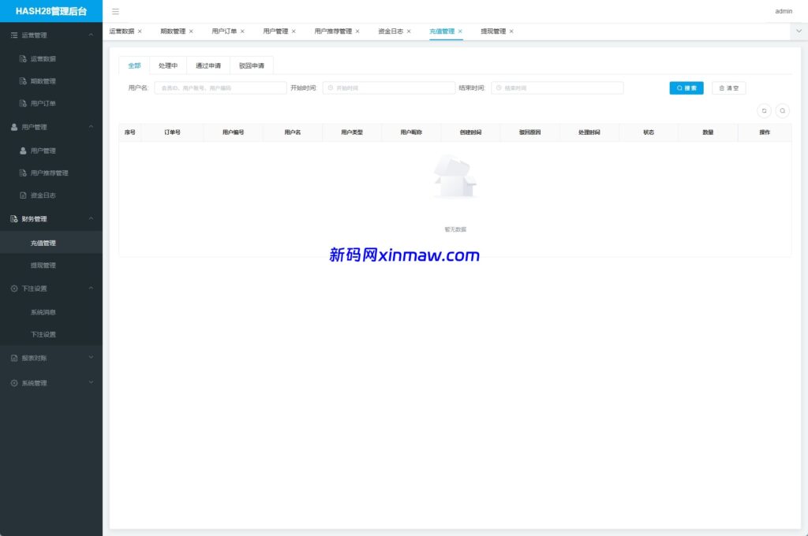Select the 处理中 filter tab

pyautogui.click(x=167, y=65)
